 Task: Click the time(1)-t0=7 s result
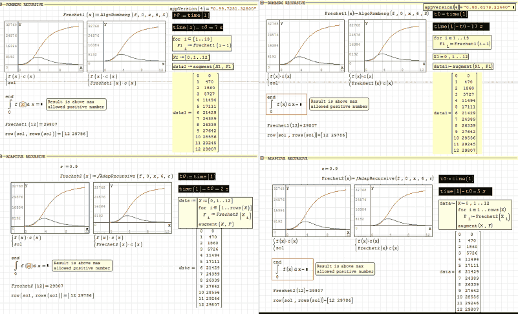[189, 28]
